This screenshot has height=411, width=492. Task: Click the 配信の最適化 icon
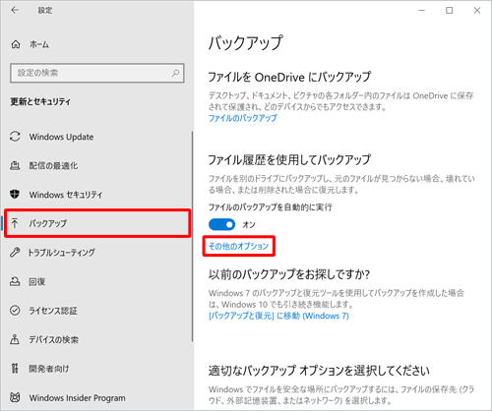[15, 165]
